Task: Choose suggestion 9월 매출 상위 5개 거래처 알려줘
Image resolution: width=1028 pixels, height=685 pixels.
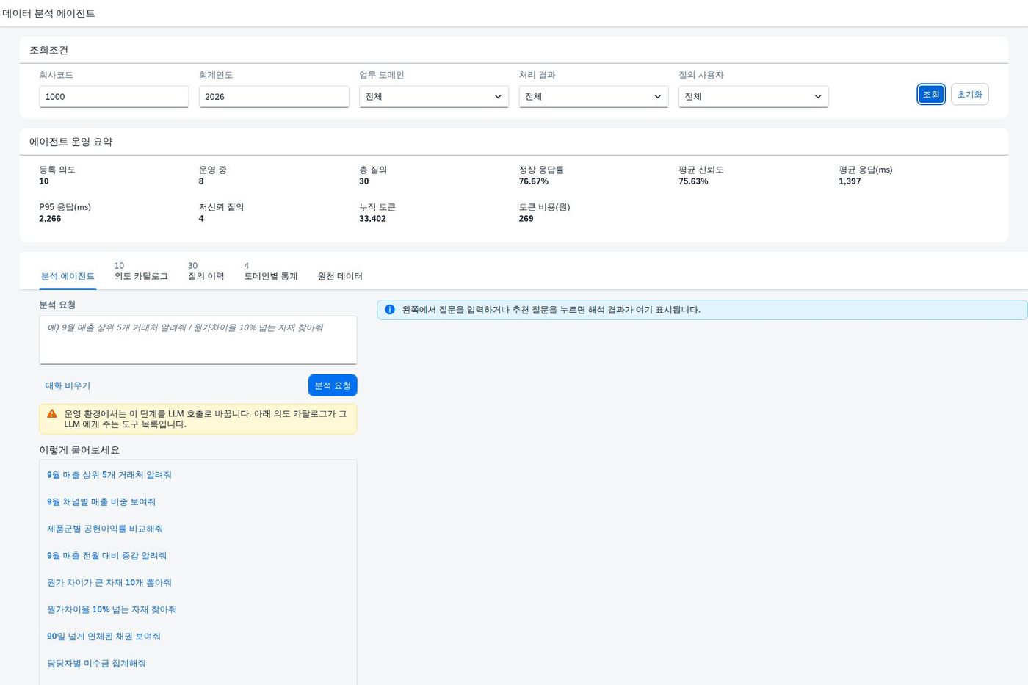Action: click(109, 475)
